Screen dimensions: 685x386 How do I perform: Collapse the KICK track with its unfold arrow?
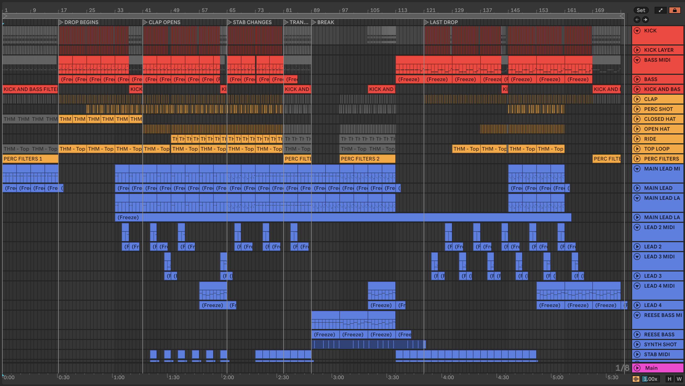tap(637, 31)
